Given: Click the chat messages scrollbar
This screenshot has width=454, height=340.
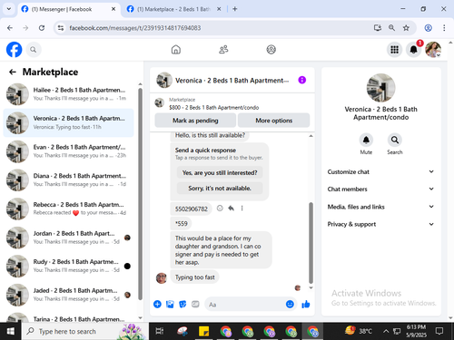Looking at the screenshot, I should point(311,243).
